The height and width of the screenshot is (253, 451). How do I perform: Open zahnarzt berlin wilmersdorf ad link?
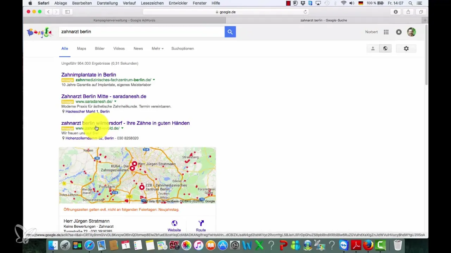click(125, 123)
